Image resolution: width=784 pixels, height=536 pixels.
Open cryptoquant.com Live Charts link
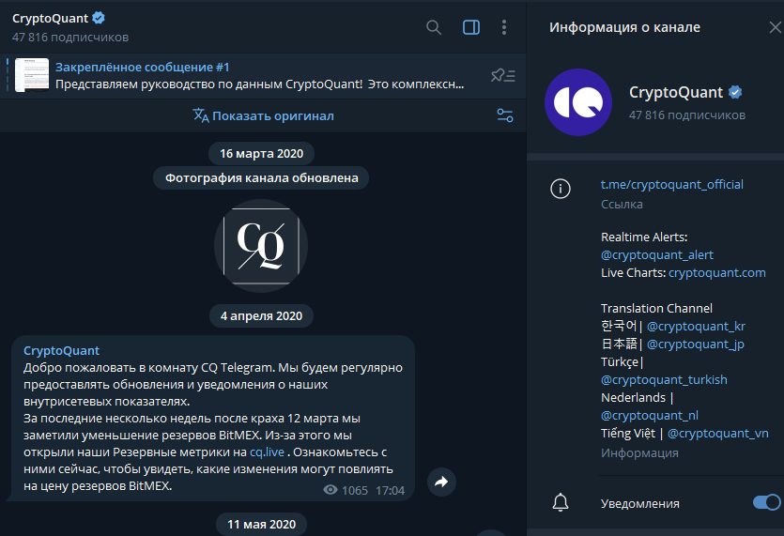(717, 273)
